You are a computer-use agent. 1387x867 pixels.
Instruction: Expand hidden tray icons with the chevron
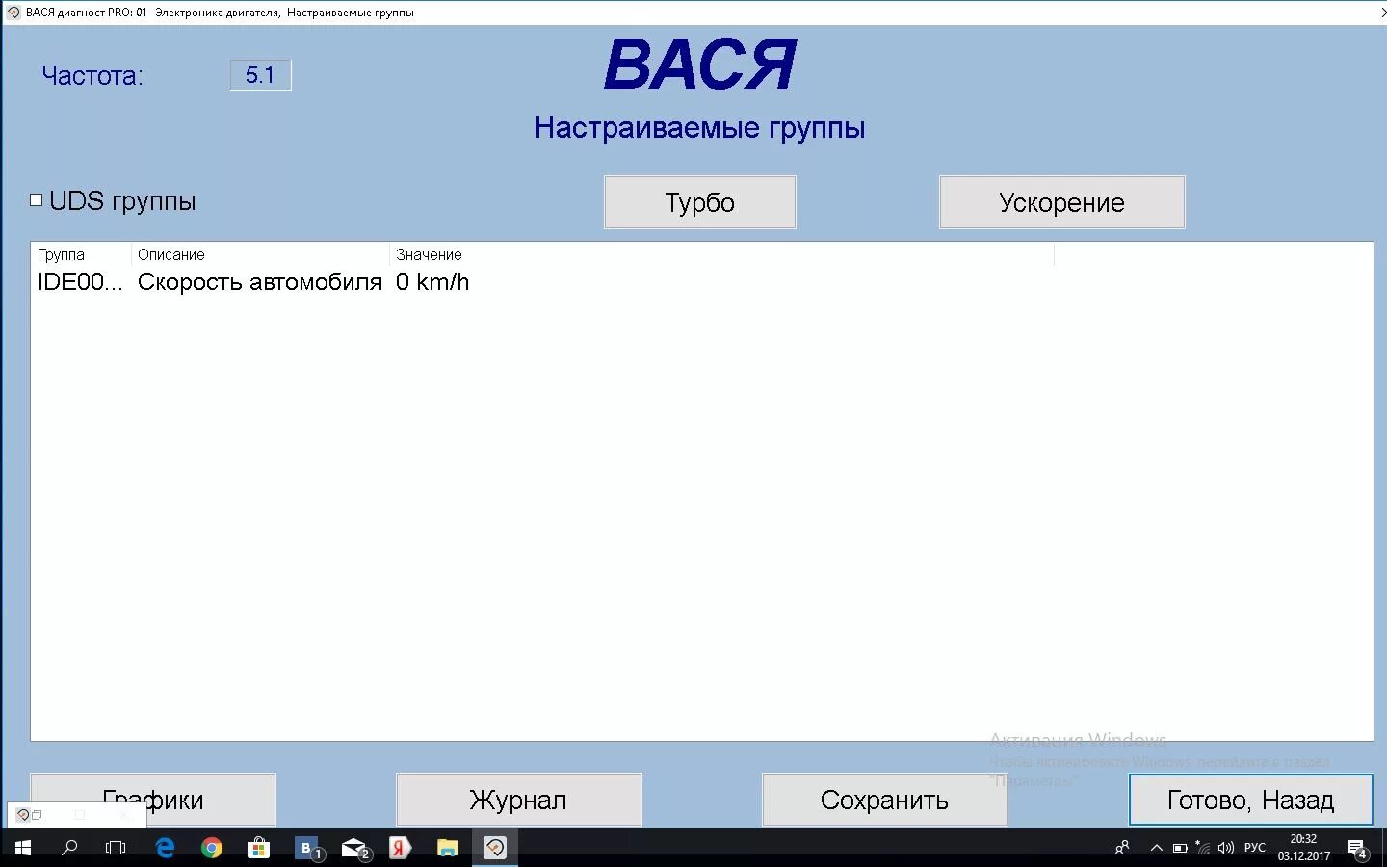[x=1157, y=848]
